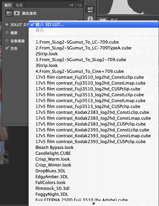Select Fuji3510_log2hd_ConstLmap.cube entry

pos(94,83)
